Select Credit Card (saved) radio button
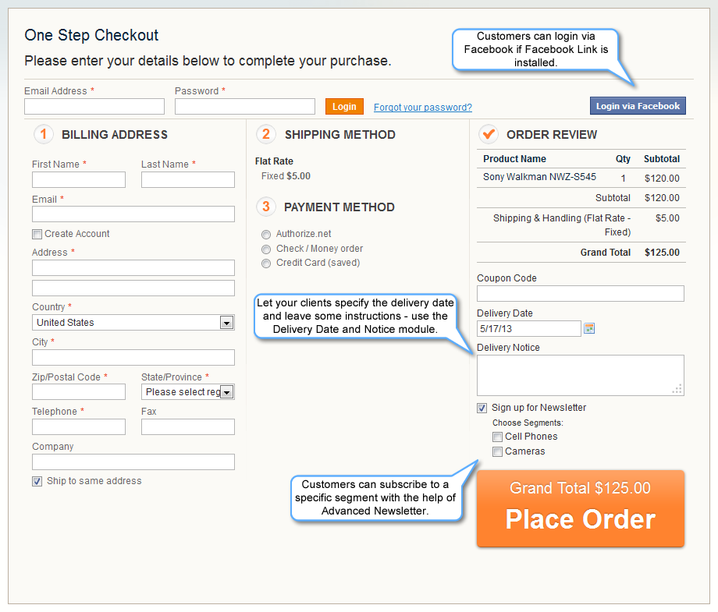 coord(266,264)
